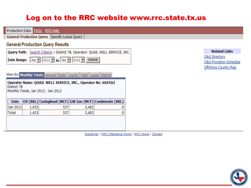The width and height of the screenshot is (251, 188).
Task: Select the Jan 2012 date cell
Action: pyautogui.click(x=15, y=107)
